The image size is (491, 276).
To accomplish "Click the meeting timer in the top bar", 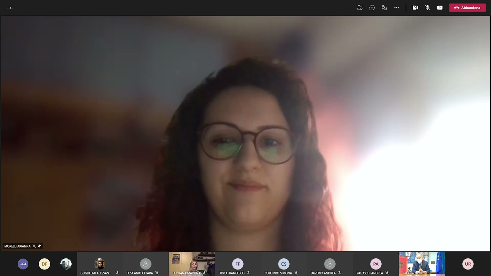I will coord(10,8).
